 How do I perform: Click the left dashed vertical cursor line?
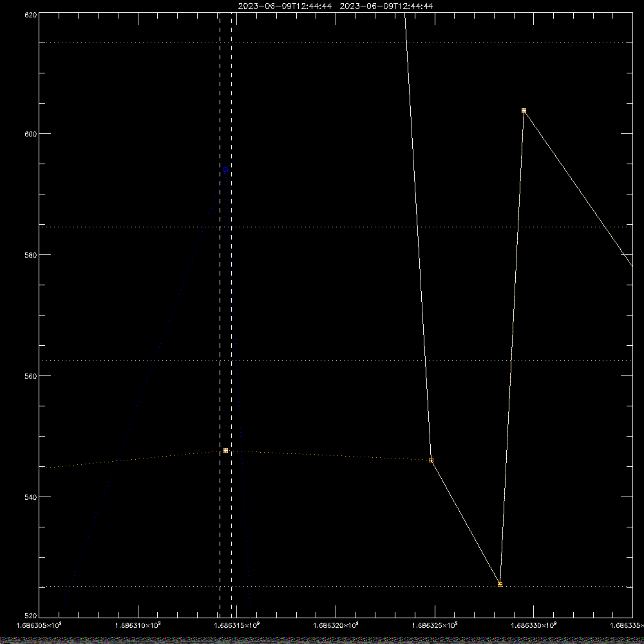coord(220,314)
